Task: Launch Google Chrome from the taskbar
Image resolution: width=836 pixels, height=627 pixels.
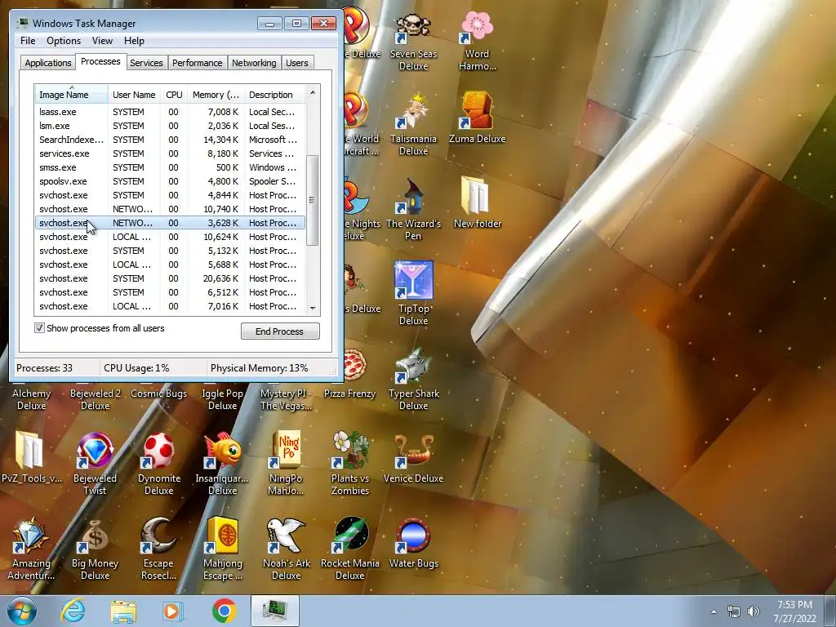Action: (x=224, y=611)
